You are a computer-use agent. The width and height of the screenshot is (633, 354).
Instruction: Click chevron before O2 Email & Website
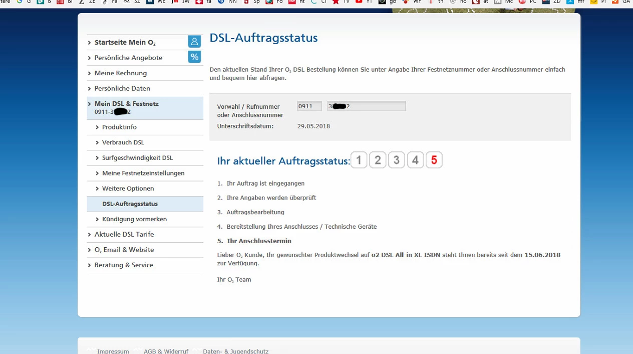point(90,250)
